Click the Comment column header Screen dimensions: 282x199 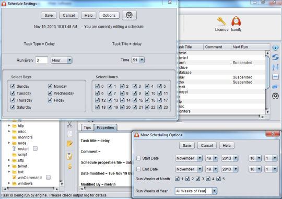[x=217, y=47]
